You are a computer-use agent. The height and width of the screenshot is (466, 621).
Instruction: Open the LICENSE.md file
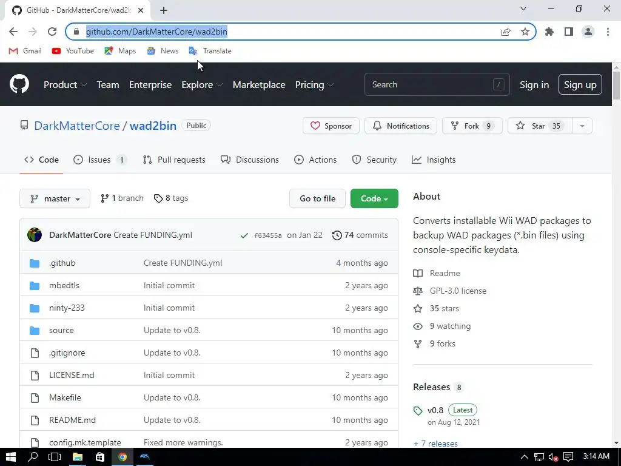point(72,375)
